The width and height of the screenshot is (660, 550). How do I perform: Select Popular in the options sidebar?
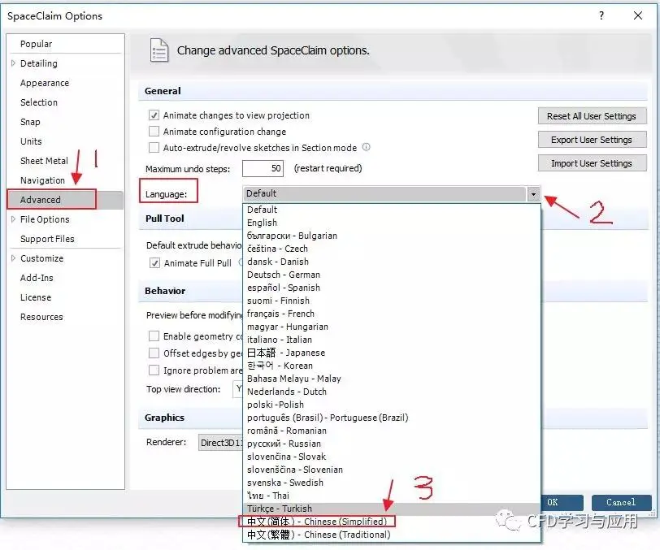click(x=37, y=44)
